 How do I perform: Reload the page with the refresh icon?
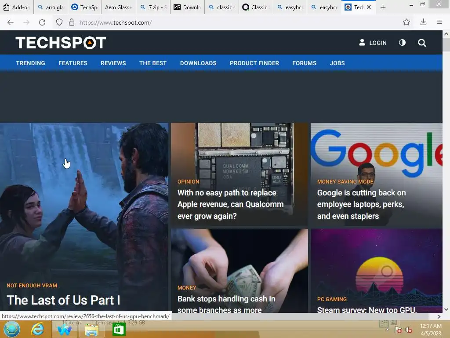(42, 22)
